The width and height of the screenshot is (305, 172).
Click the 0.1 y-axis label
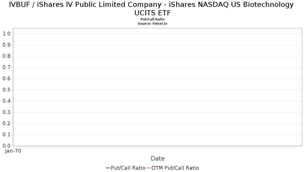coord(6,135)
